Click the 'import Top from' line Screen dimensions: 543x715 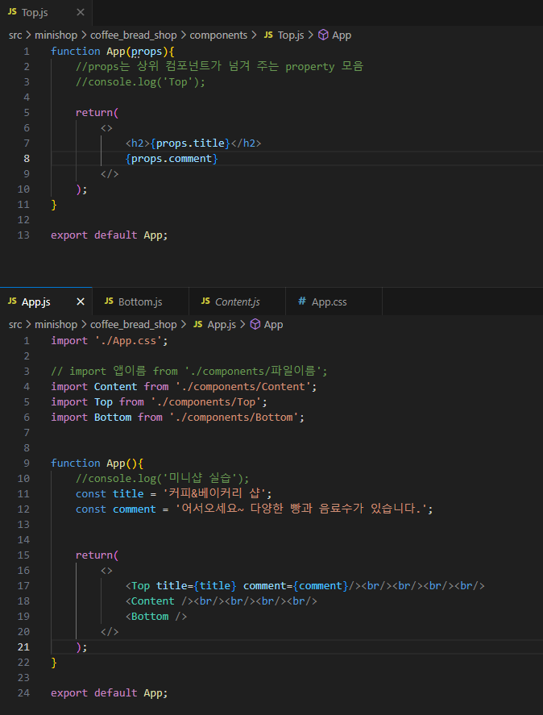(x=159, y=402)
